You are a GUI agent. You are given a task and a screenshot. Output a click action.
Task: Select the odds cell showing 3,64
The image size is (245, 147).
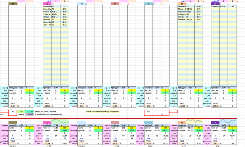pos(198,17)
